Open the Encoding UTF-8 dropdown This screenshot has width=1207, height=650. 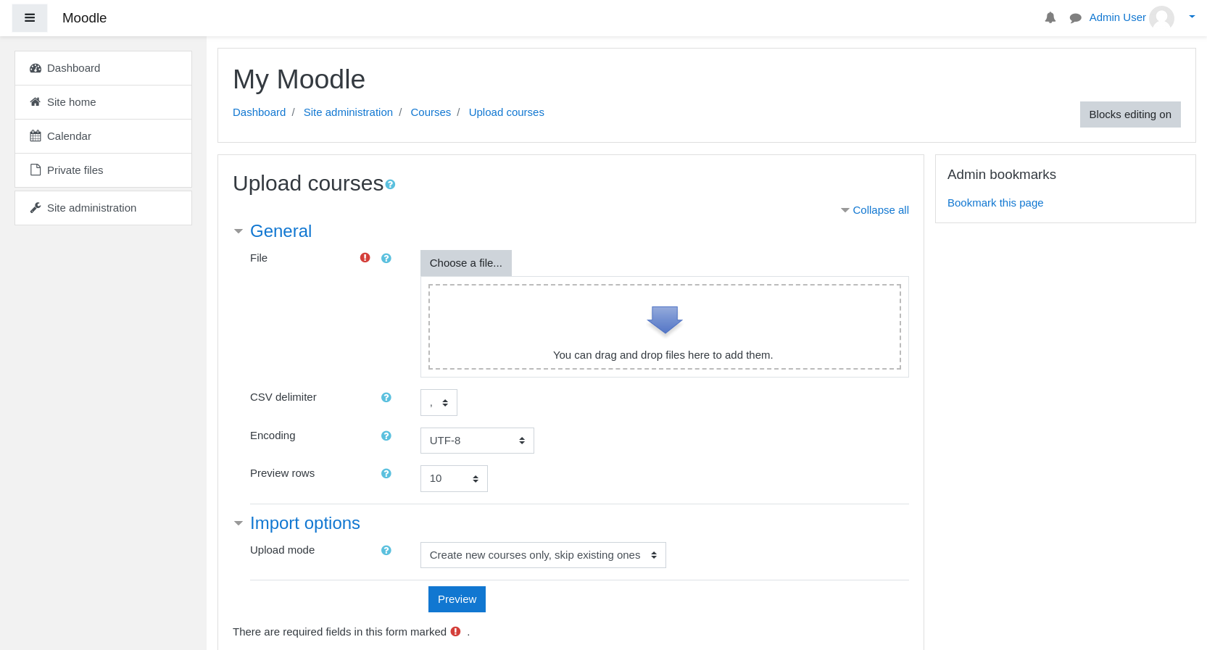477,441
